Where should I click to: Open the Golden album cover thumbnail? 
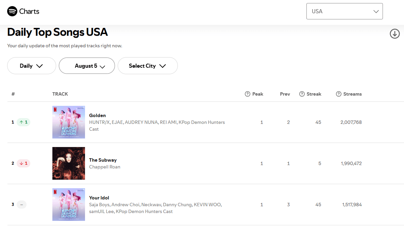pos(69,122)
